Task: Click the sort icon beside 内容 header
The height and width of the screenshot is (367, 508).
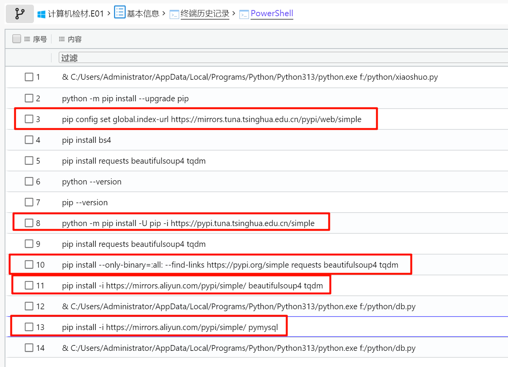Action: pyautogui.click(x=62, y=39)
